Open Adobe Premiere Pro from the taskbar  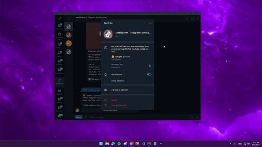point(161,144)
